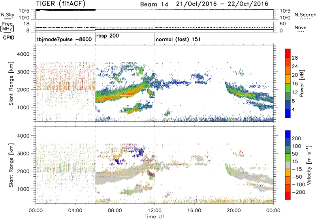Click the '3000' range tick of the velocity panel
This screenshot has height=219, width=316.
(23, 153)
